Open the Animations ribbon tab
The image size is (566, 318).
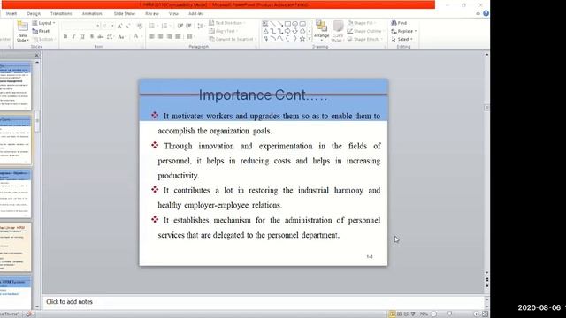[x=93, y=14]
